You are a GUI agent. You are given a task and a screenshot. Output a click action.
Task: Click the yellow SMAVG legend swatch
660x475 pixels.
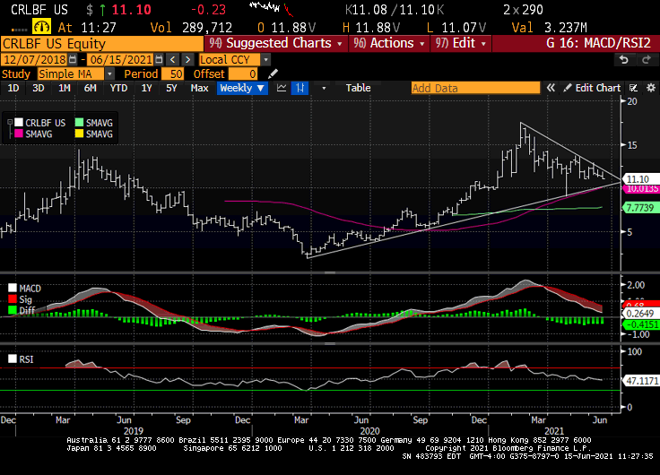(x=79, y=134)
